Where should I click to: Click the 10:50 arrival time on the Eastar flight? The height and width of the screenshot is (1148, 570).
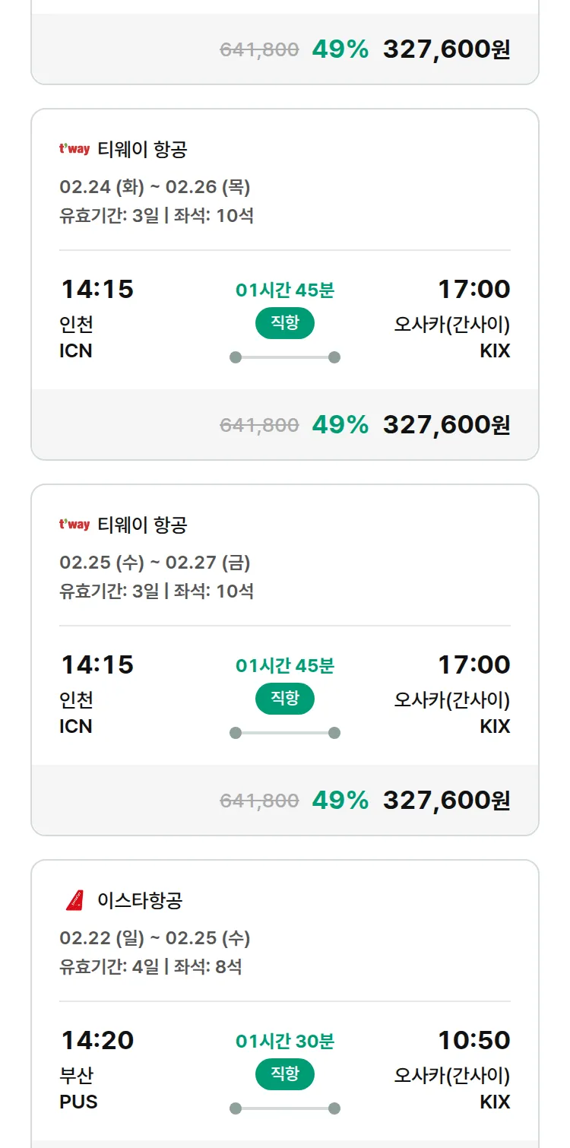(x=473, y=1040)
